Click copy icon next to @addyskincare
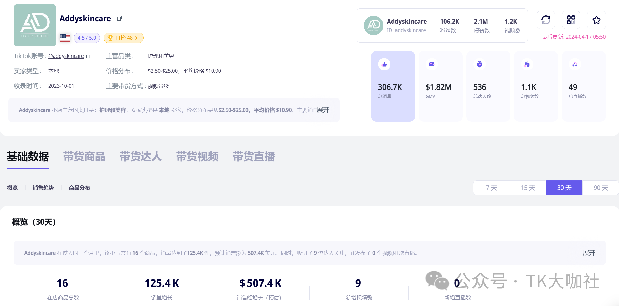This screenshot has height=306, width=619. pyautogui.click(x=89, y=56)
